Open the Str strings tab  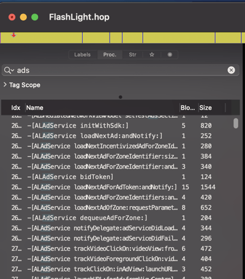[132, 55]
